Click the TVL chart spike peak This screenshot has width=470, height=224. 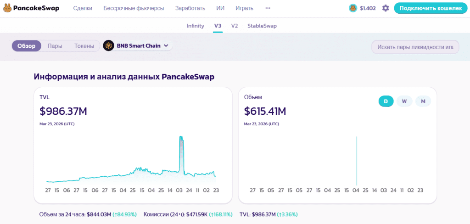(x=181, y=137)
